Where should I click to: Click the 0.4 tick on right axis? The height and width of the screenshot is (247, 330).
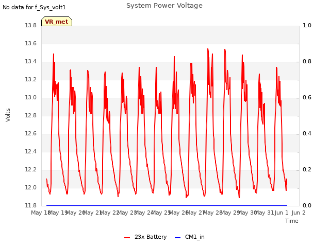pyautogui.click(x=307, y=134)
